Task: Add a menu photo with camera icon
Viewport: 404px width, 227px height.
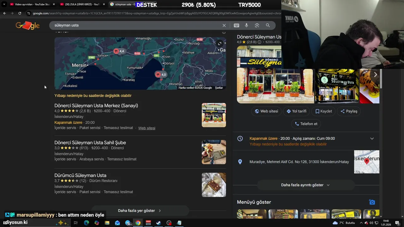Action: point(372,202)
